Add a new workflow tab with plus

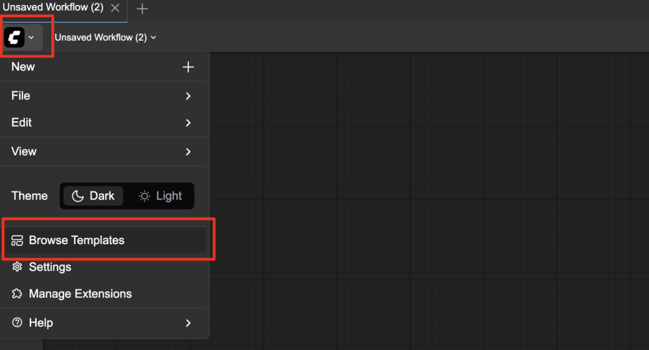pyautogui.click(x=143, y=9)
